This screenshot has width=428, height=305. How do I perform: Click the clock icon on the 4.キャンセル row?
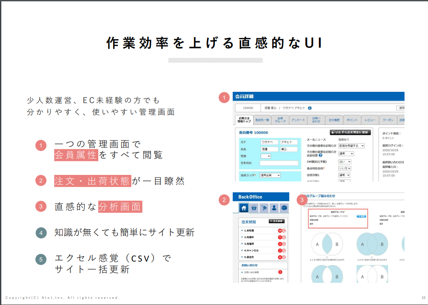tap(284, 250)
